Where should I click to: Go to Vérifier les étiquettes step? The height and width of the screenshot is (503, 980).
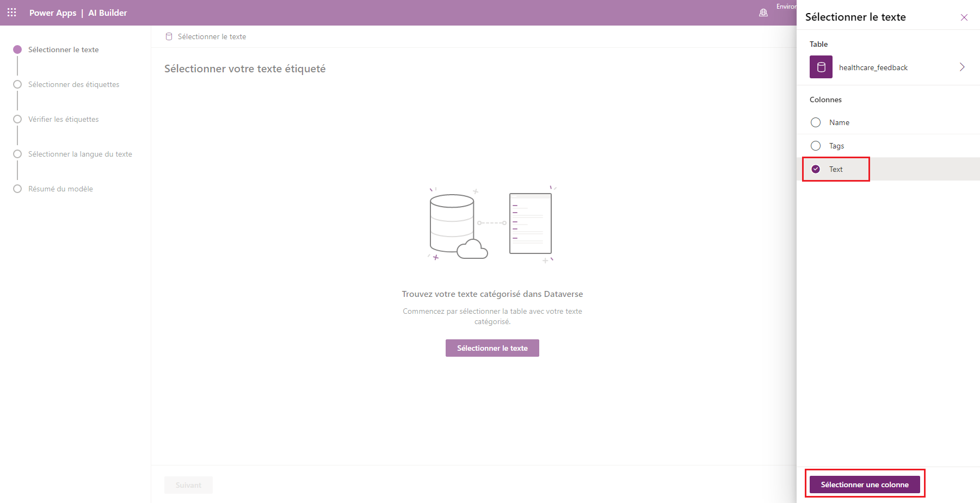pyautogui.click(x=56, y=119)
